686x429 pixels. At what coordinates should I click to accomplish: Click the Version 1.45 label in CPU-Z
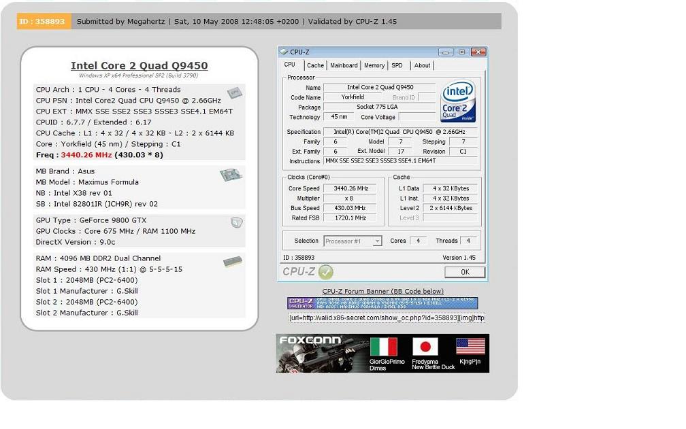coord(459,258)
